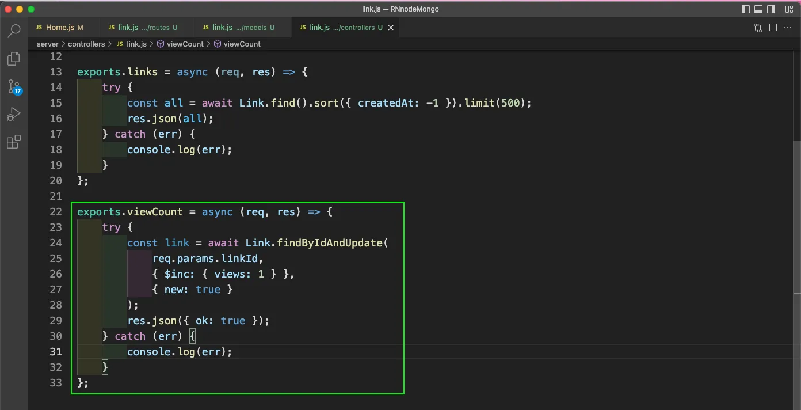Viewport: 801px width, 410px height.
Task: Open the Extensions view
Action: coord(14,142)
